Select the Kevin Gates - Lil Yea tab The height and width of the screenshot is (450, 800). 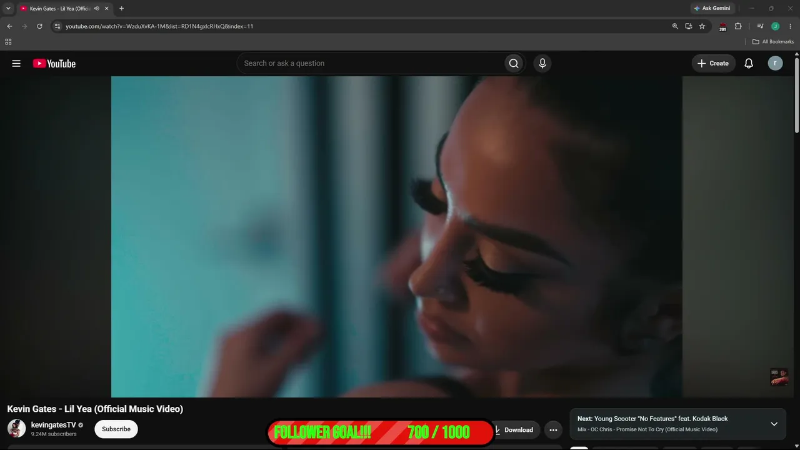64,9
